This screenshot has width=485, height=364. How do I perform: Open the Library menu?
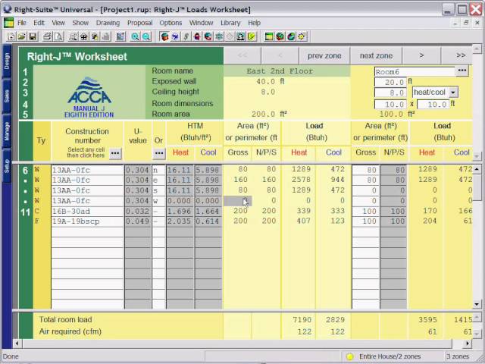click(230, 23)
